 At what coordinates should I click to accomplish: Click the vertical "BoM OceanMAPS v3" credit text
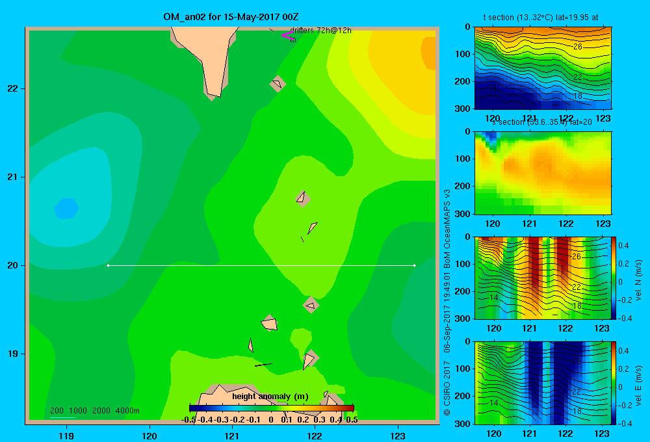tap(447, 228)
